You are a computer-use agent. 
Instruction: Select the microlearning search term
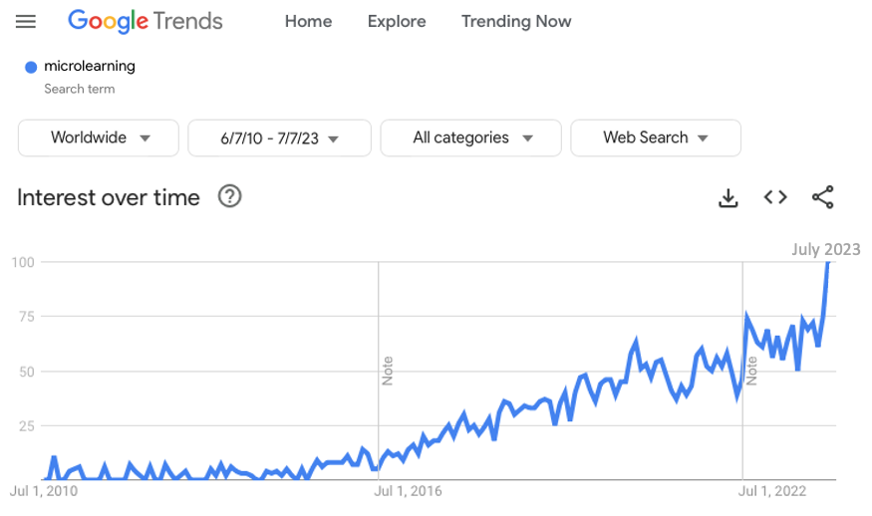pyautogui.click(x=90, y=66)
